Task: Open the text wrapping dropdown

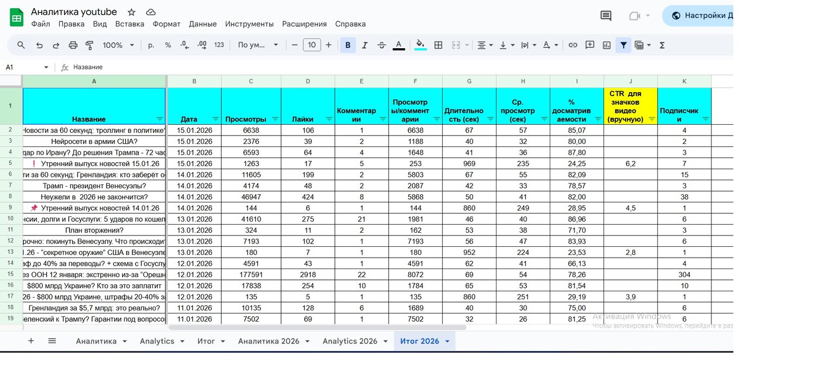Action: pyautogui.click(x=529, y=45)
